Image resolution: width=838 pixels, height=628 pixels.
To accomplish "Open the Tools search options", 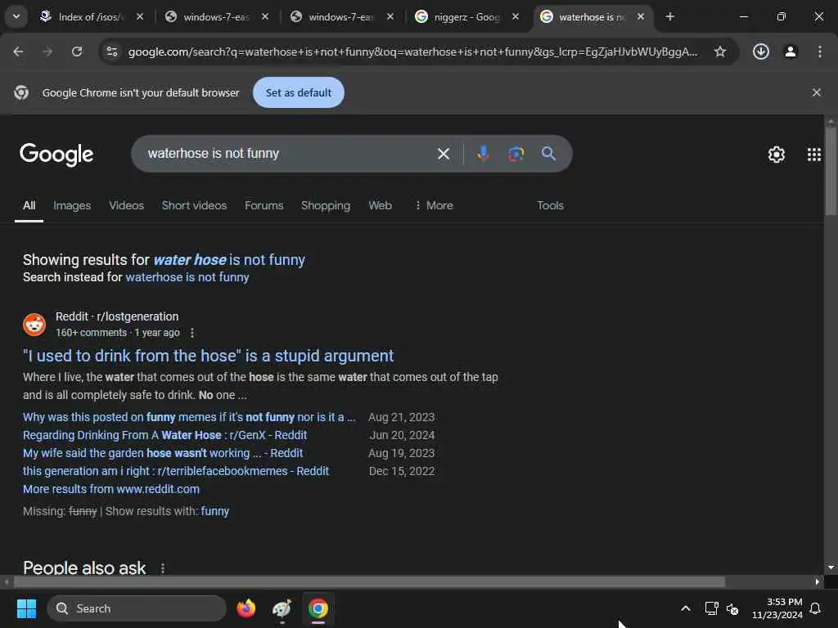I will point(550,205).
